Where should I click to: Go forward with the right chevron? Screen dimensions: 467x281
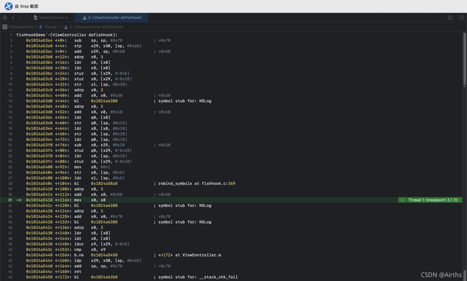coord(21,17)
